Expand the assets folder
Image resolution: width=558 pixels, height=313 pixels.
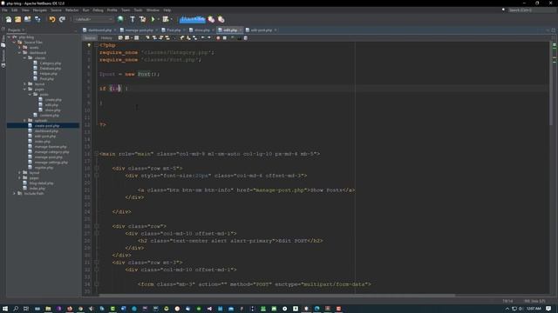click(x=19, y=48)
